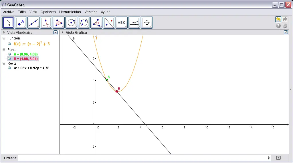Screen dimensions: 293x163
Task: Select the Move Graphics View tool
Action: tap(147, 23)
